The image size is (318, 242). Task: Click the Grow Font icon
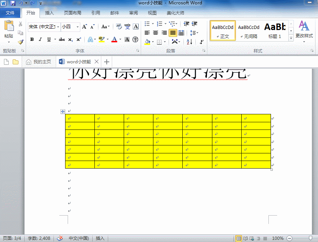point(84,26)
